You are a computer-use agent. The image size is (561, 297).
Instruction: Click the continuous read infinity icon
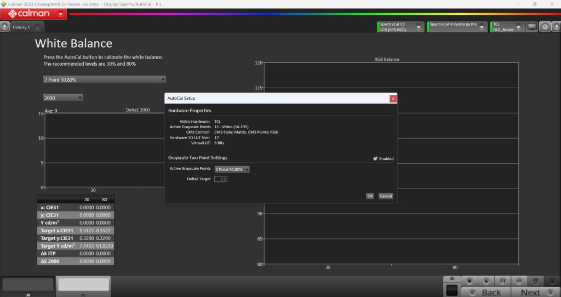(x=519, y=281)
